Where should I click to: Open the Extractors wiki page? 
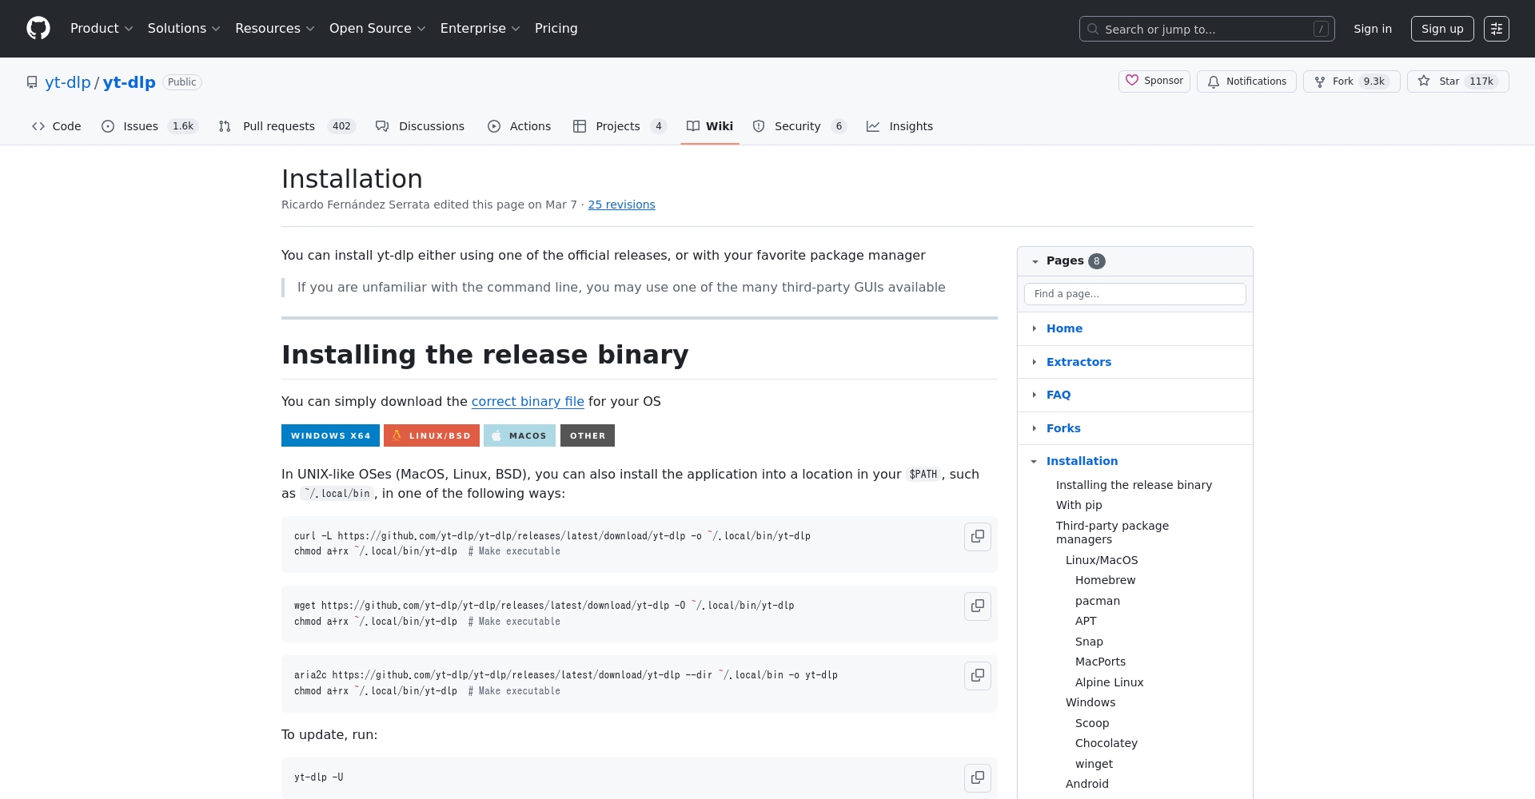click(1078, 362)
